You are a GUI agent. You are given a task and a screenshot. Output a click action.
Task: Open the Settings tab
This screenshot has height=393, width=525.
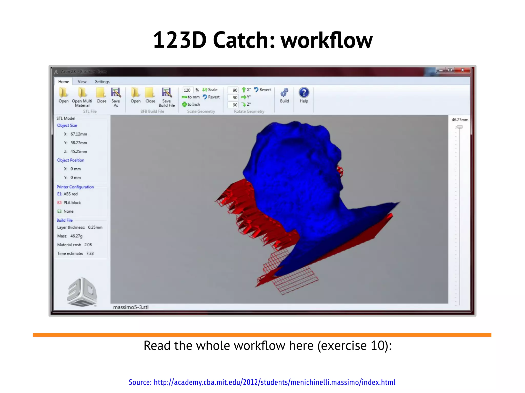102,82
